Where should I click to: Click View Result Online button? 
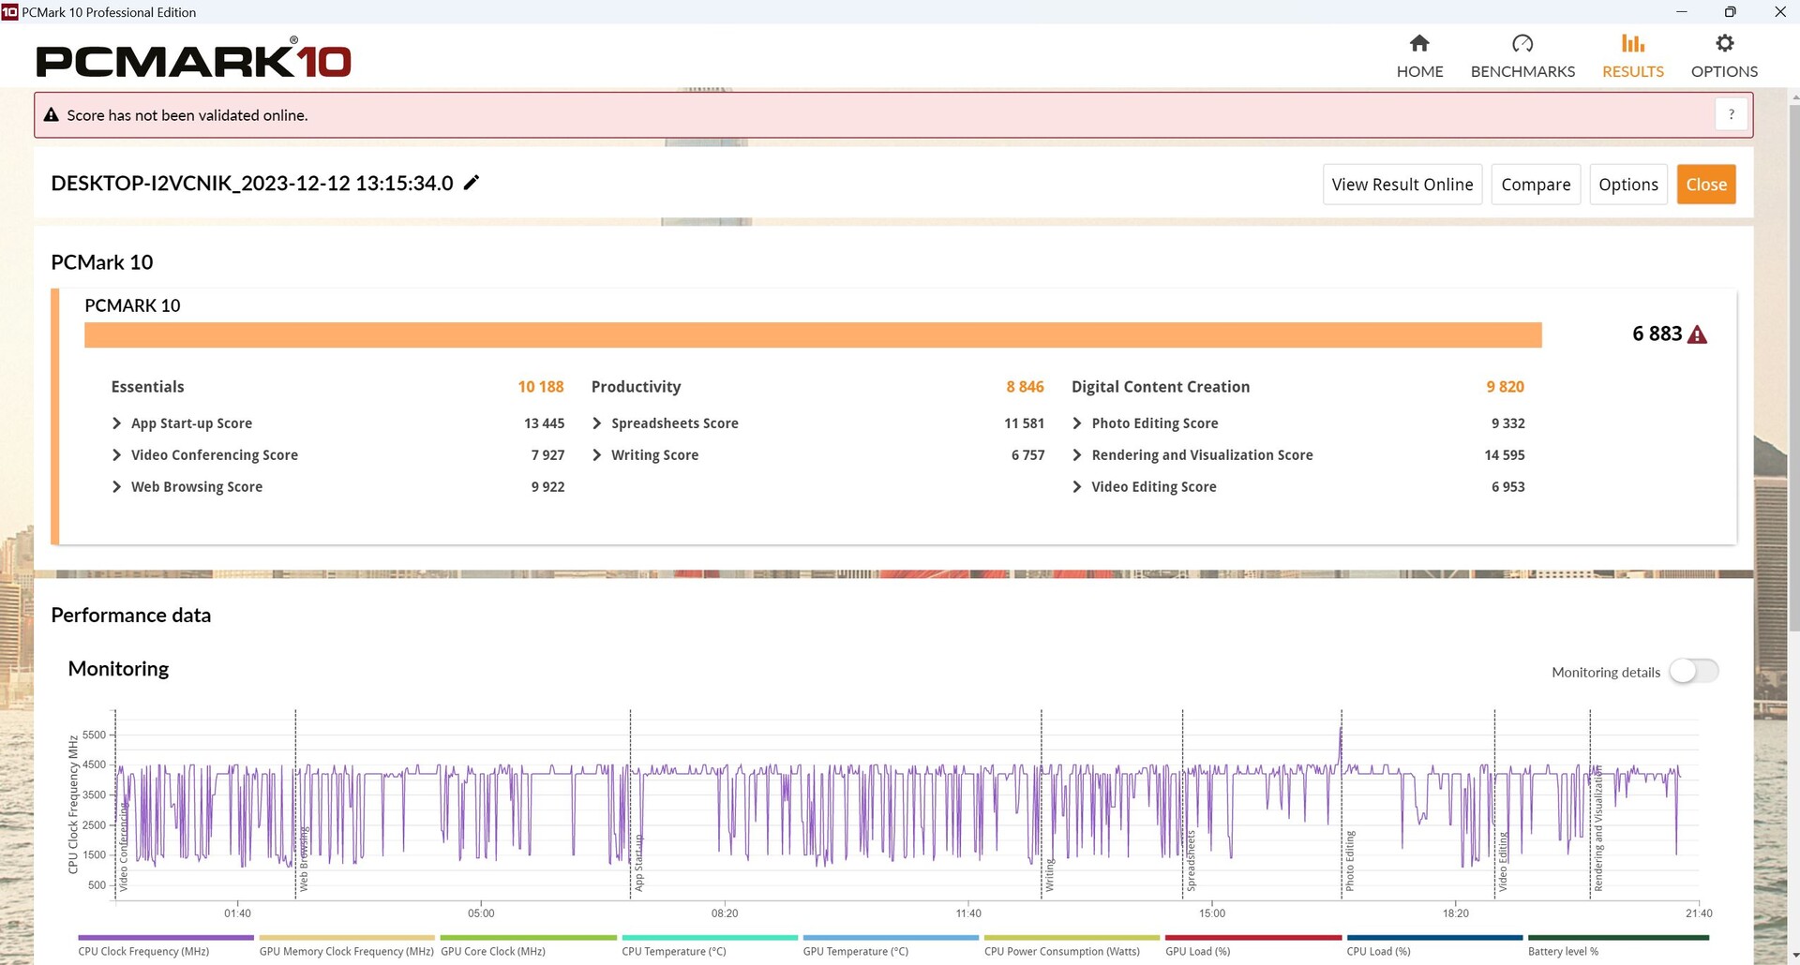point(1402,185)
